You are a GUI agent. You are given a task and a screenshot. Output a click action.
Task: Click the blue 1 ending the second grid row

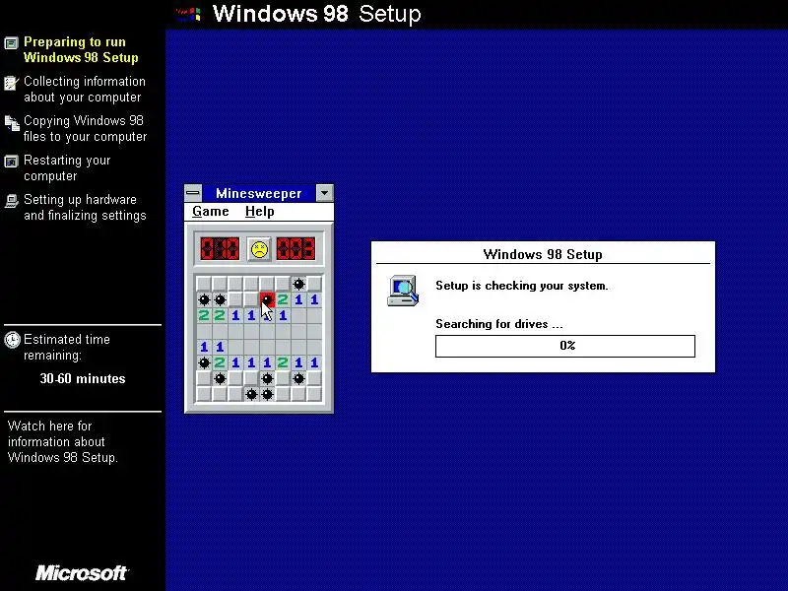pos(314,300)
